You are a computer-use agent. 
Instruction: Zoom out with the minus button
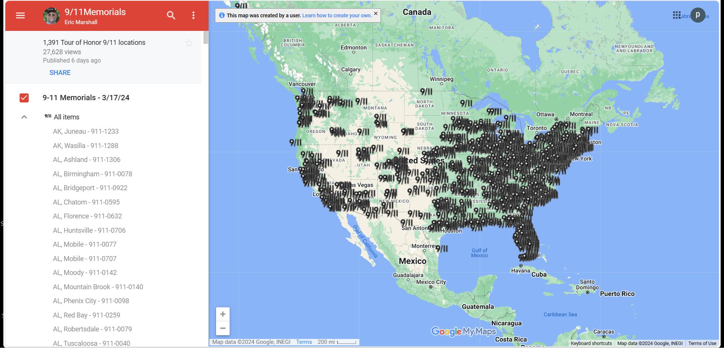coord(223,328)
